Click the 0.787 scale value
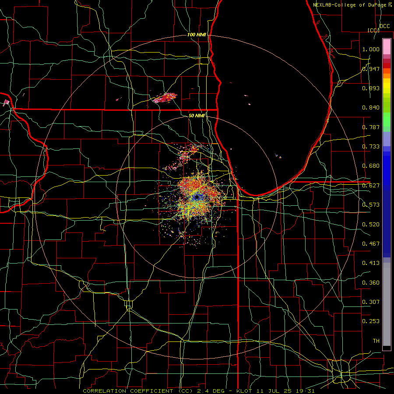 371,127
